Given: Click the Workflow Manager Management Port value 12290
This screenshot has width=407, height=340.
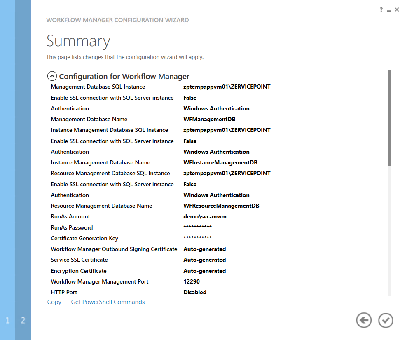Looking at the screenshot, I should 192,282.
